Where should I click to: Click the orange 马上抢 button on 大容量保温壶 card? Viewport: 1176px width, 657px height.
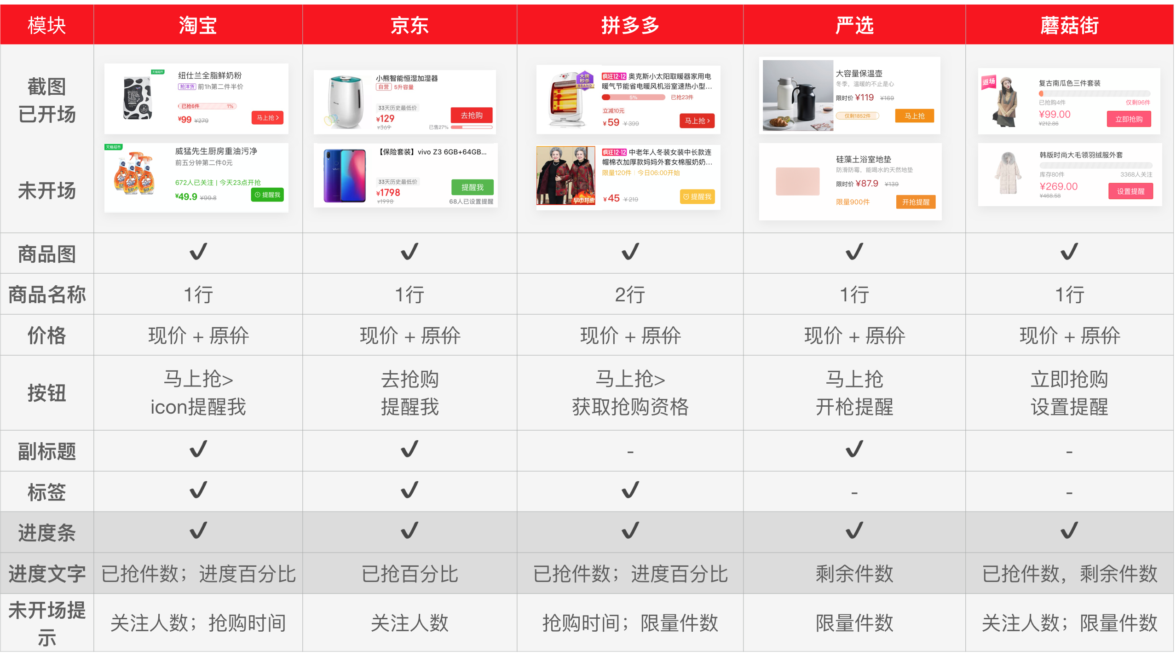(914, 116)
